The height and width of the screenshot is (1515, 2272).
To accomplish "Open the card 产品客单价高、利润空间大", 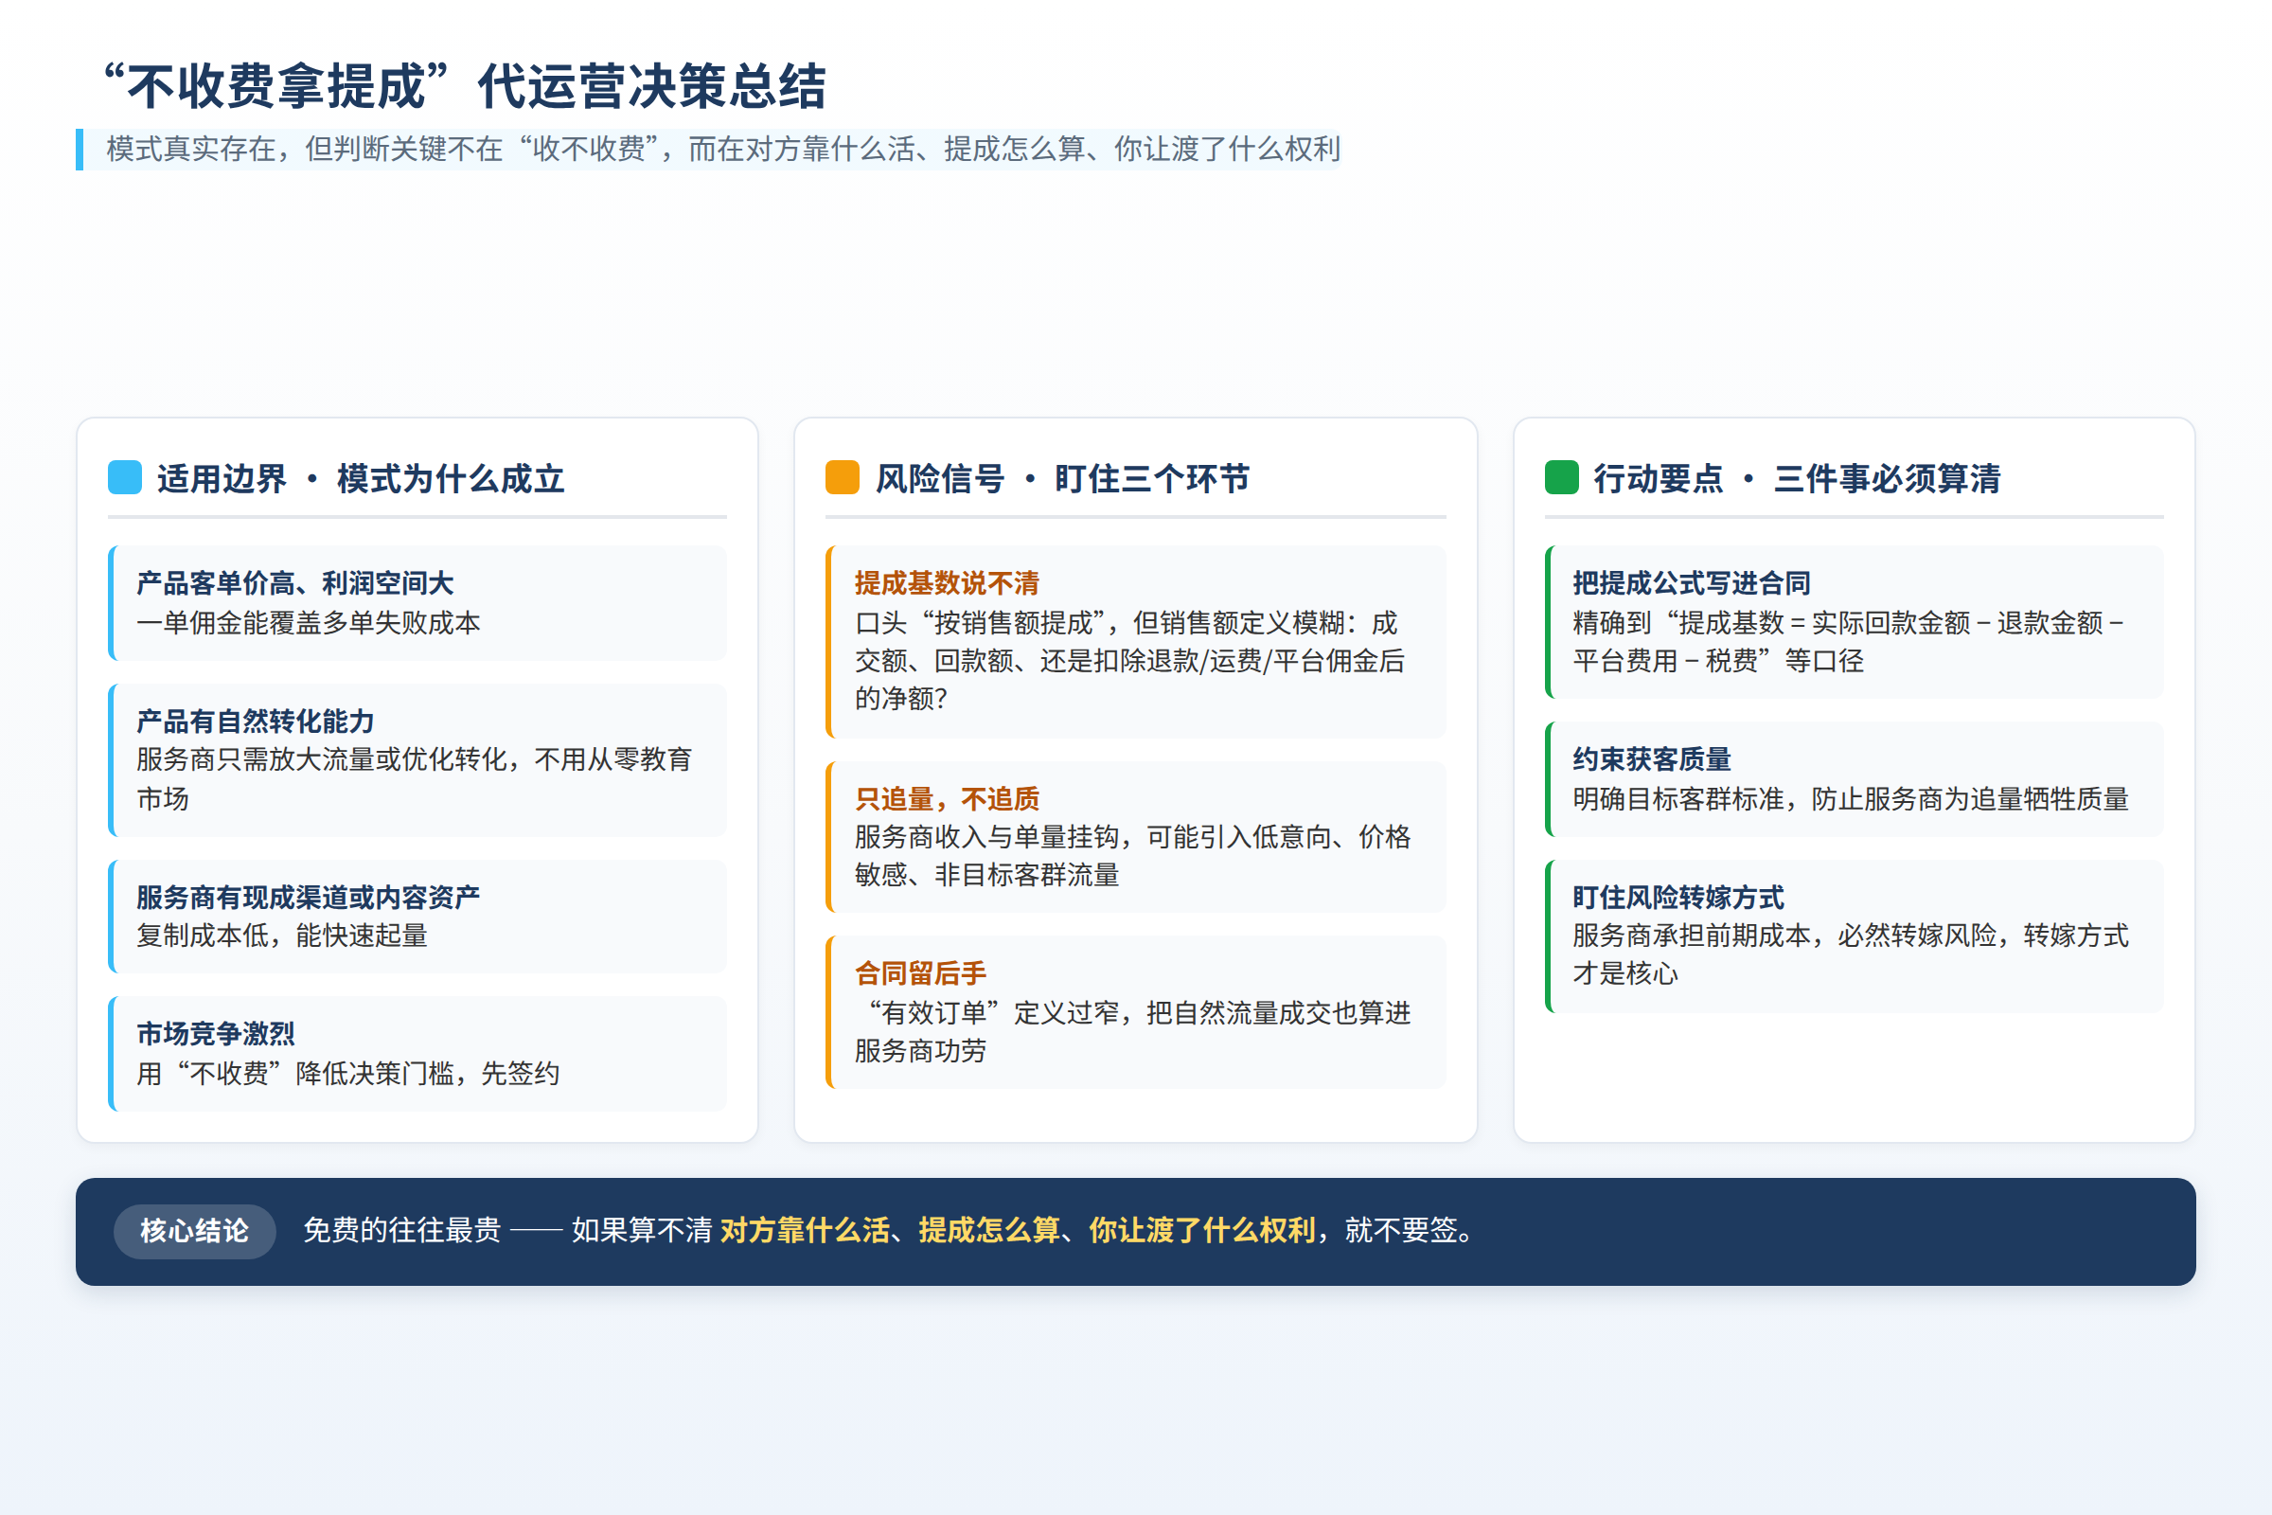I will 417,603.
